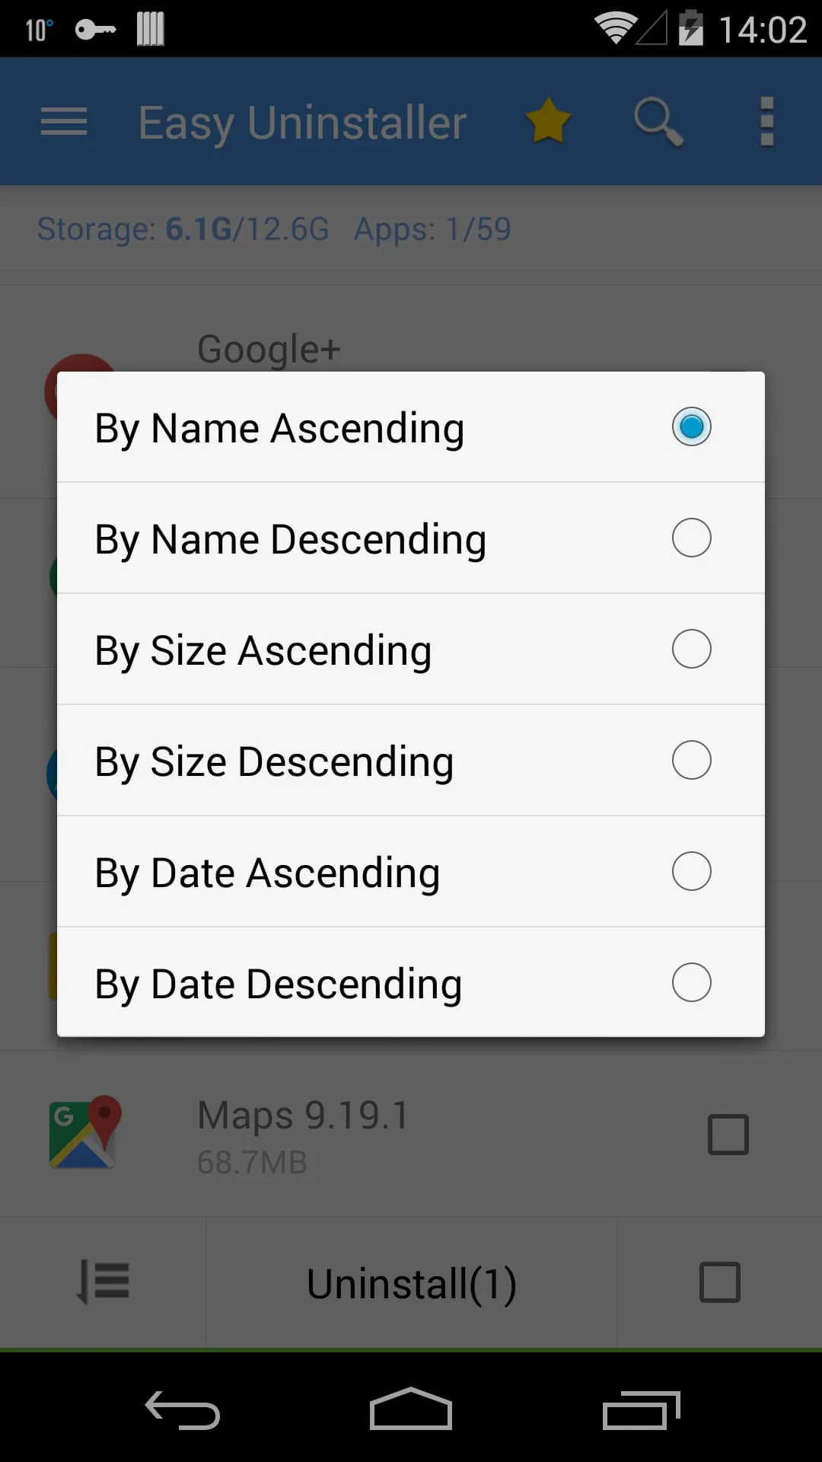Toggle the select all checkbox
This screenshot has width=822, height=1462.
coord(718,1282)
